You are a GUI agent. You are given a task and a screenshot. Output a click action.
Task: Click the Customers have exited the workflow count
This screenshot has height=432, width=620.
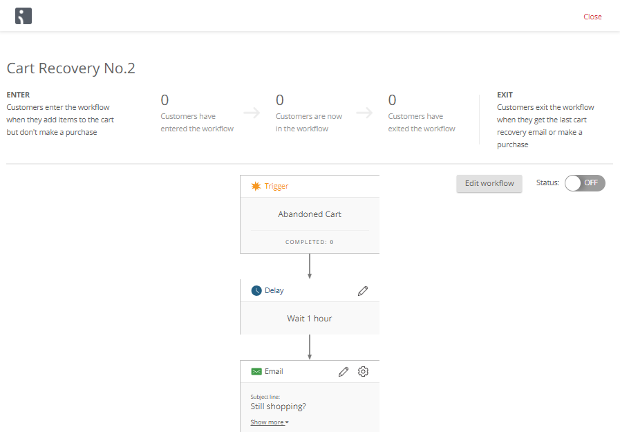coord(392,100)
